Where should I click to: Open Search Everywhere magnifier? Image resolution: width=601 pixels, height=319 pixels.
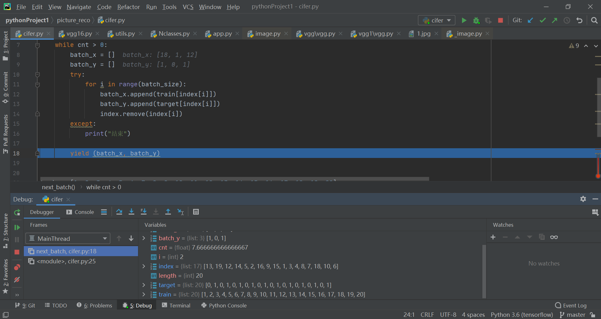click(x=594, y=20)
